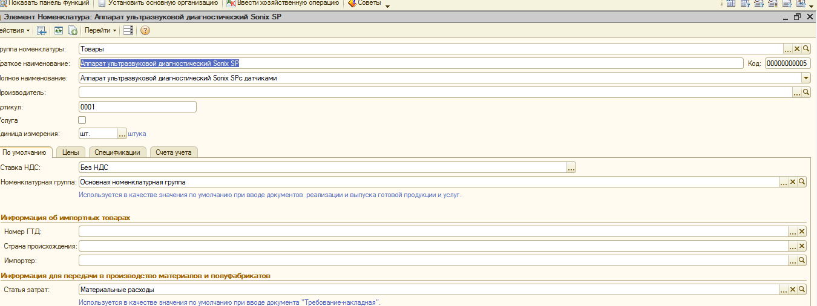Click the find-in-list icon after Действия
The image size is (817, 306).
point(42,30)
